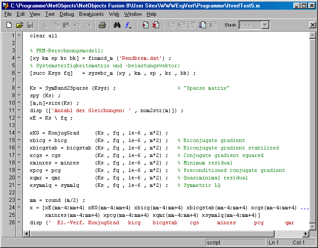Viewport: 318px width, 248px height.
Task: Toggle breakpoint dash on line 1
Action: [x=19, y=35]
